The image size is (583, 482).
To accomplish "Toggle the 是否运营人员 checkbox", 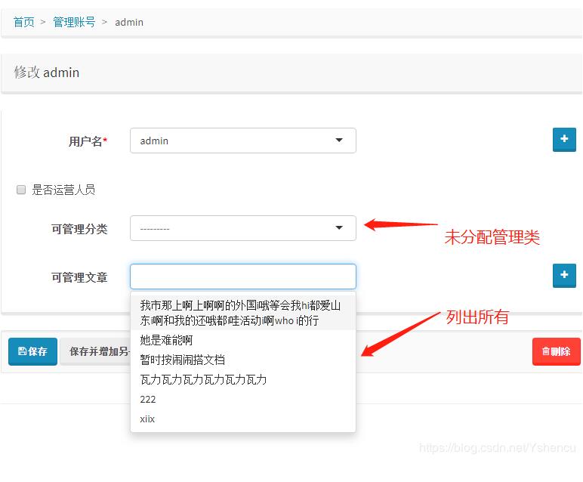I will [21, 190].
